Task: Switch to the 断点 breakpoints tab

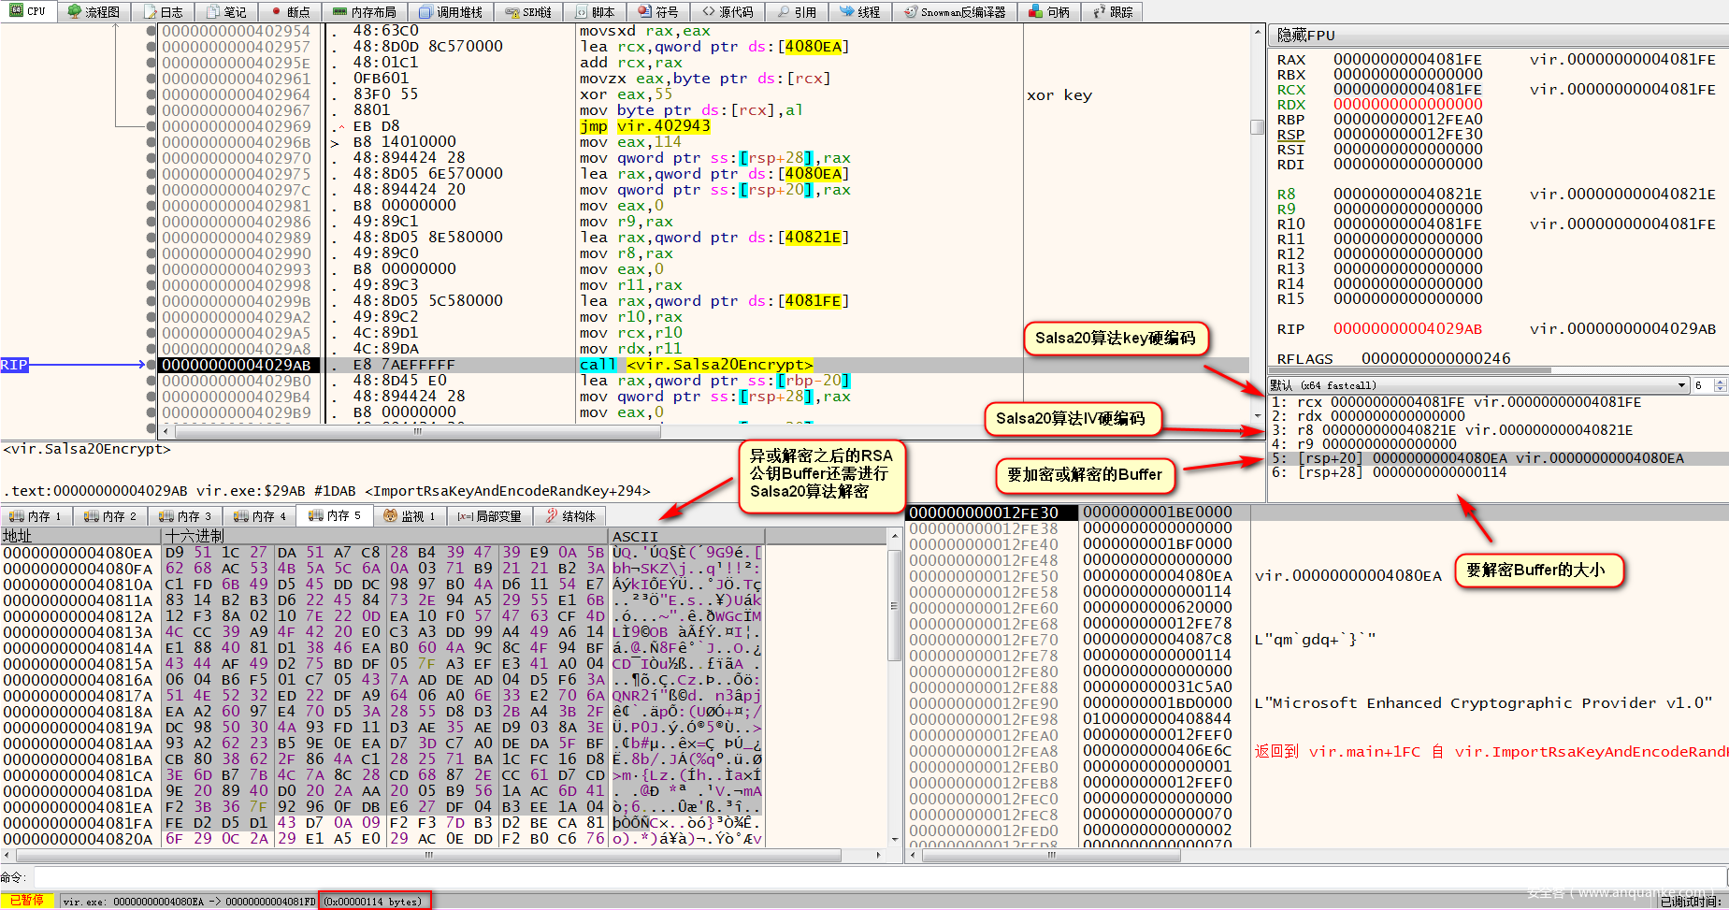Action: pyautogui.click(x=291, y=12)
